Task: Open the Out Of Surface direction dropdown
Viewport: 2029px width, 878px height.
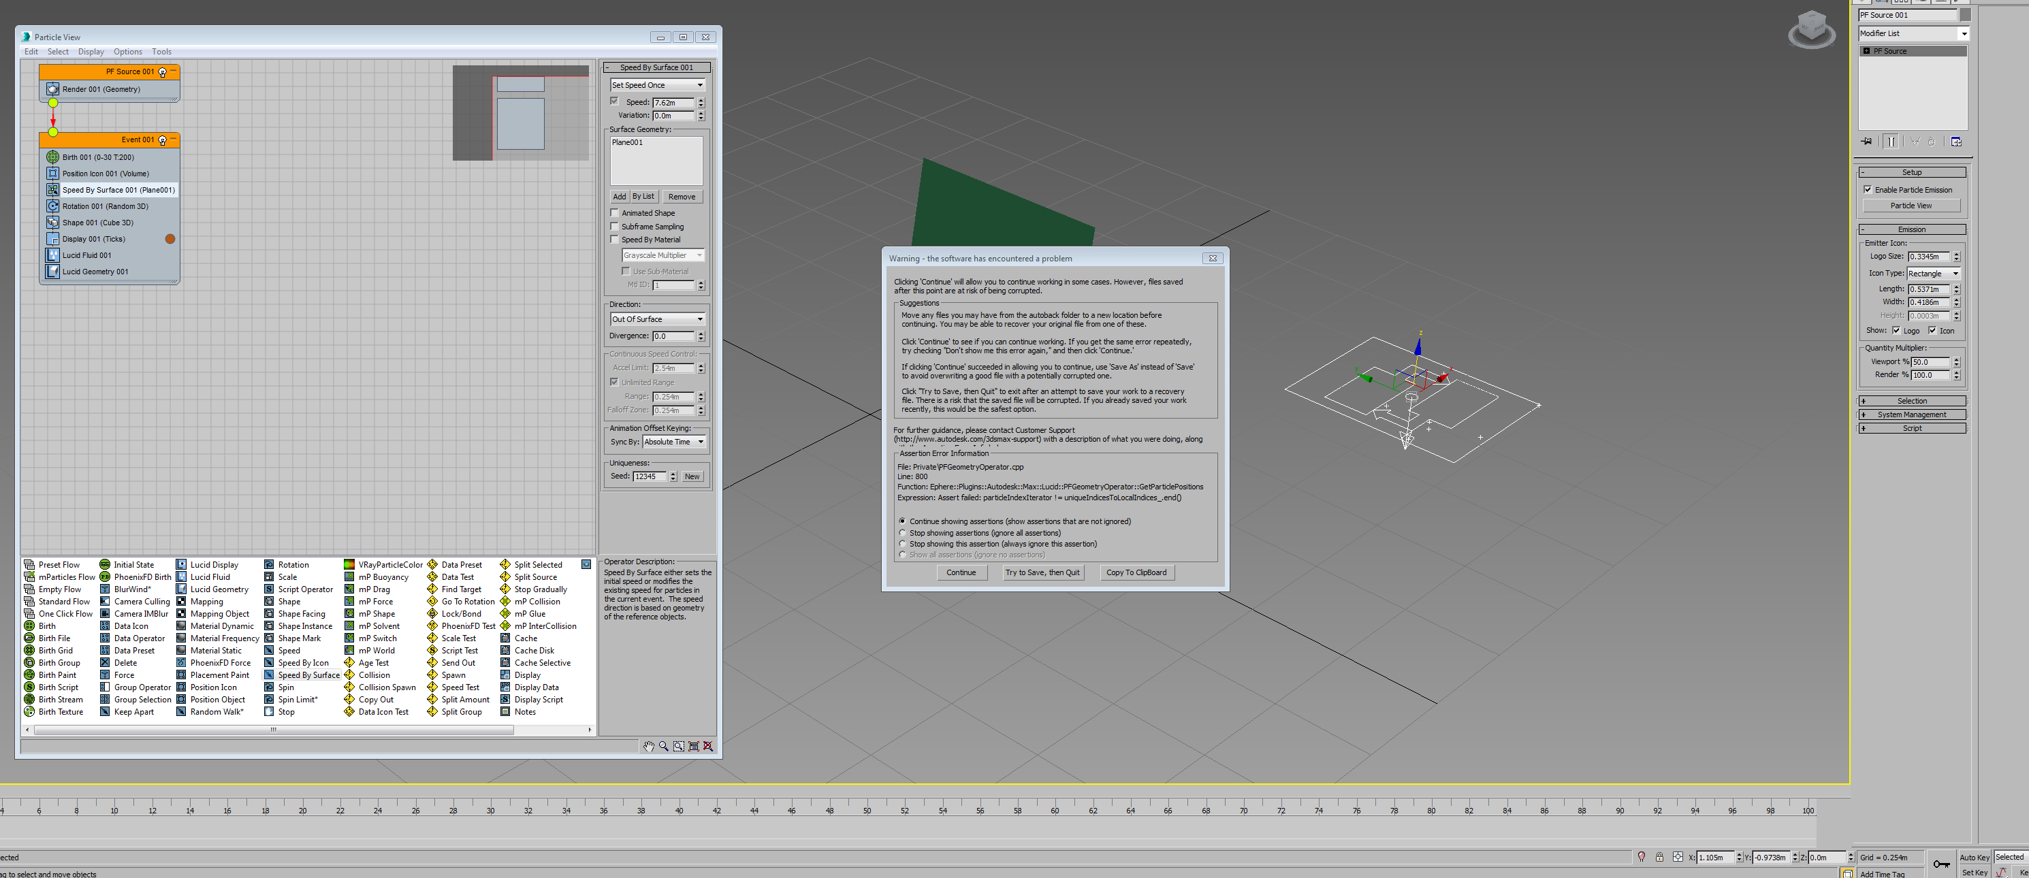Action: pyautogui.click(x=657, y=319)
